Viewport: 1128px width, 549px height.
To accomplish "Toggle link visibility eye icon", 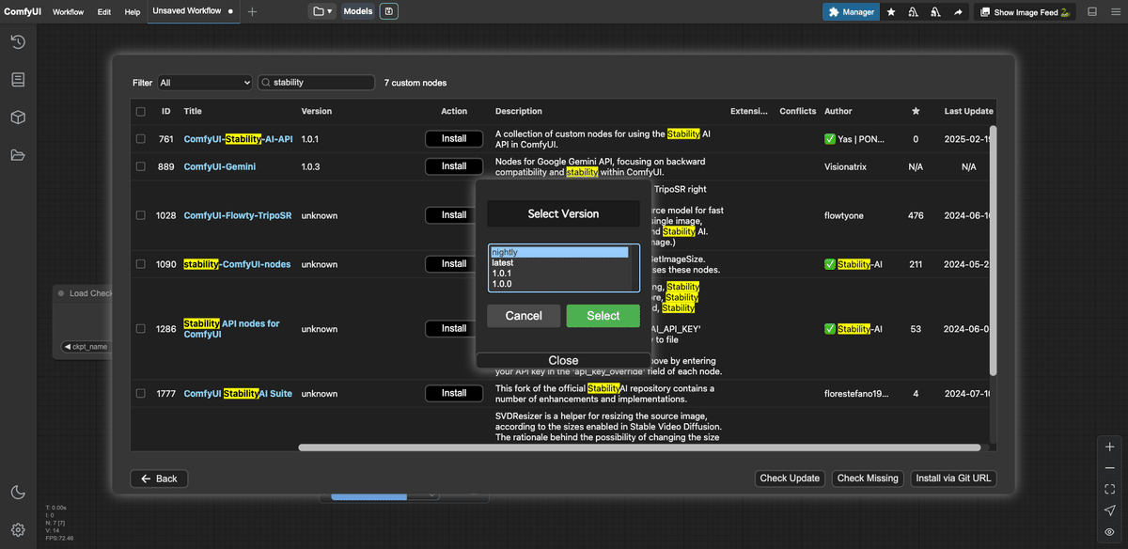I will [1110, 531].
